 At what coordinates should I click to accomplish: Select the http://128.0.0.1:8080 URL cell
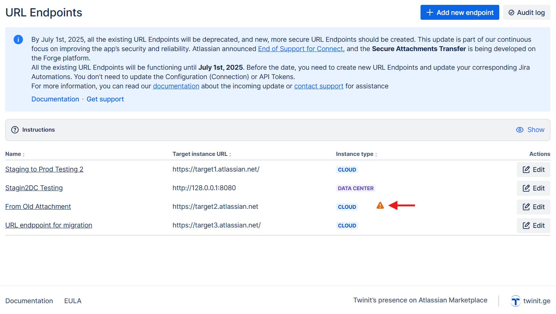[204, 188]
